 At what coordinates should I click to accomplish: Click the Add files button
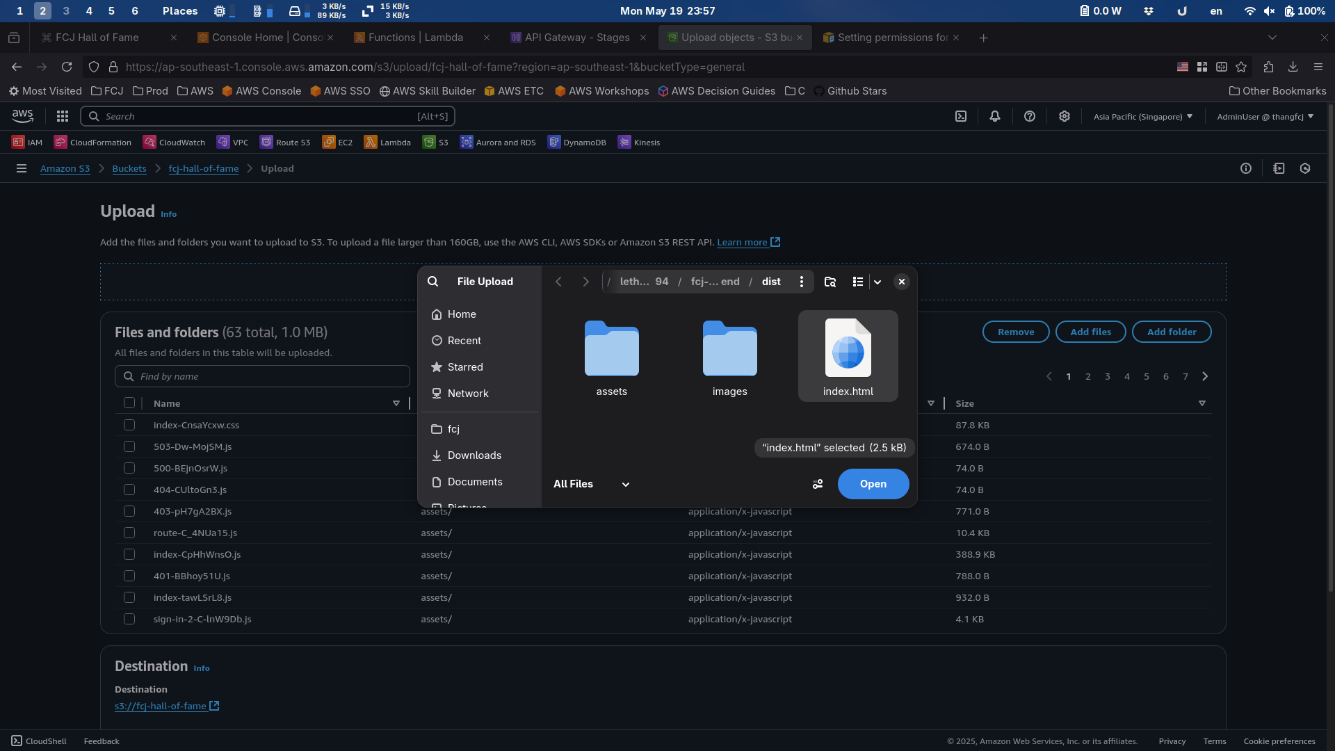(x=1091, y=332)
